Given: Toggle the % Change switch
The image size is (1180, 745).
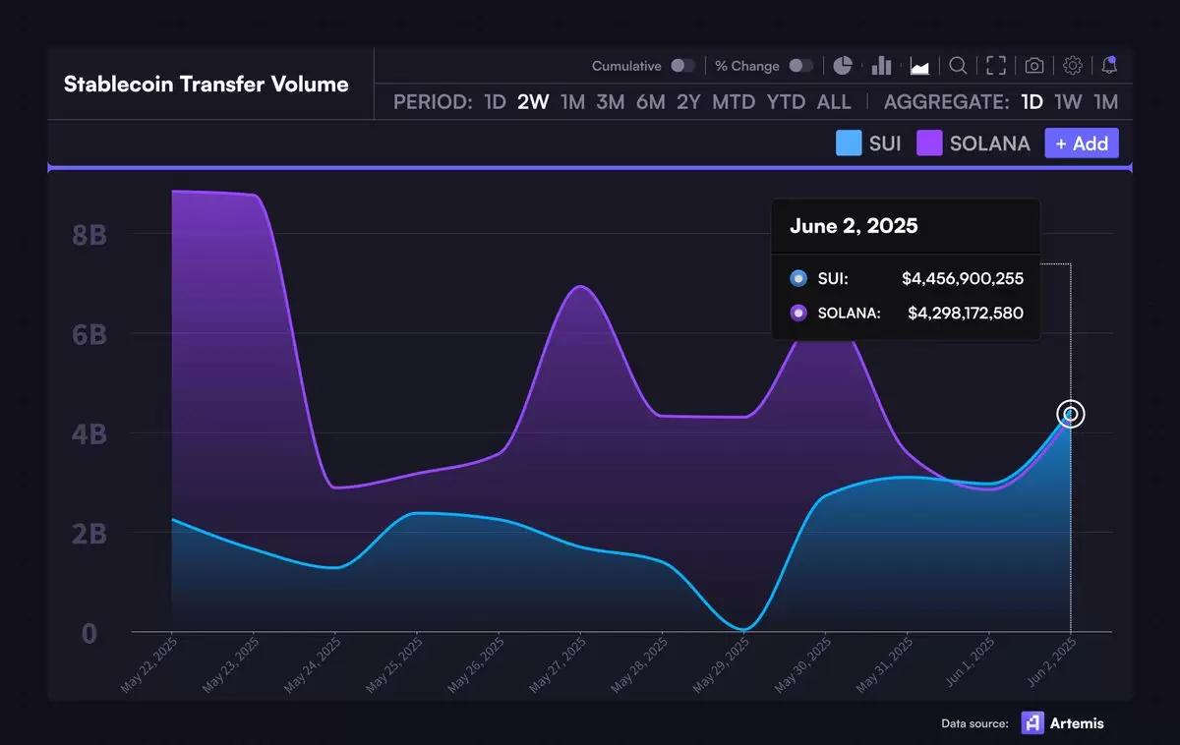Looking at the screenshot, I should (801, 66).
